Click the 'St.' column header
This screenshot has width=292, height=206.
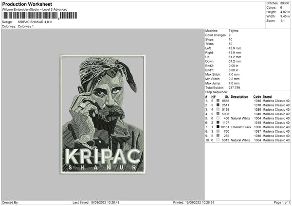[x=227, y=97]
